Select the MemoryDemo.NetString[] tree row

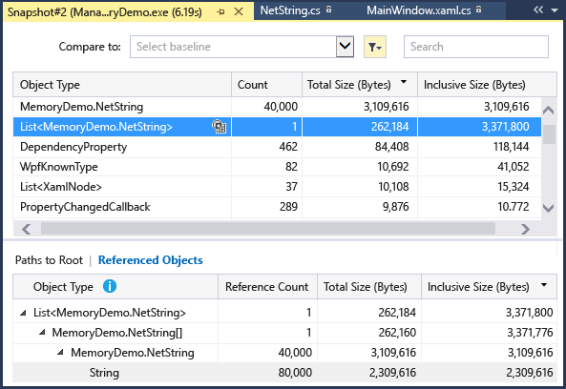[284, 333]
